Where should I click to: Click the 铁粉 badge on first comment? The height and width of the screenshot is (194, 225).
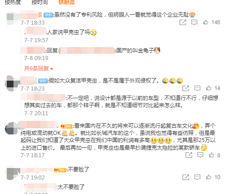pos(48,15)
